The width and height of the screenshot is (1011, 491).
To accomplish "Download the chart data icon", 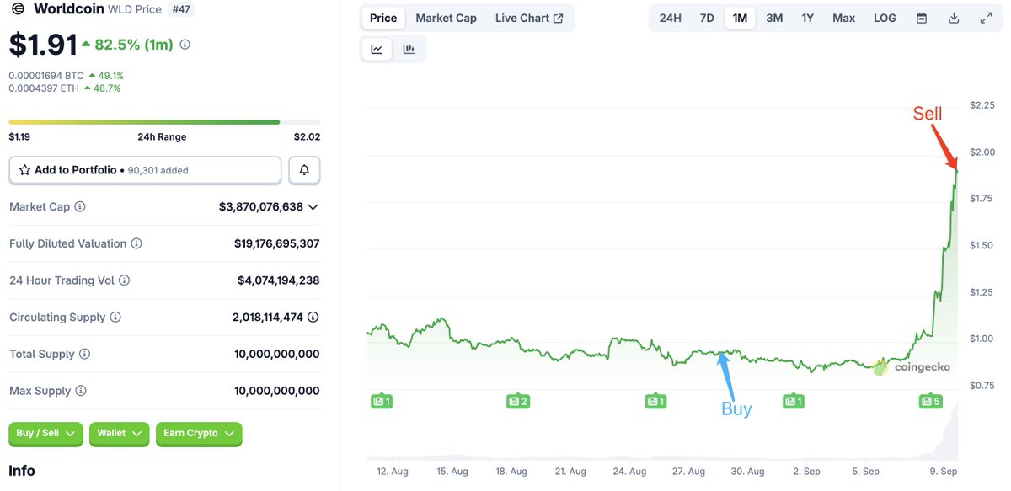I will (x=954, y=18).
